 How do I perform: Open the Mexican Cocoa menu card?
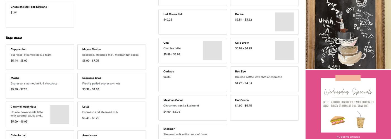tap(193, 108)
